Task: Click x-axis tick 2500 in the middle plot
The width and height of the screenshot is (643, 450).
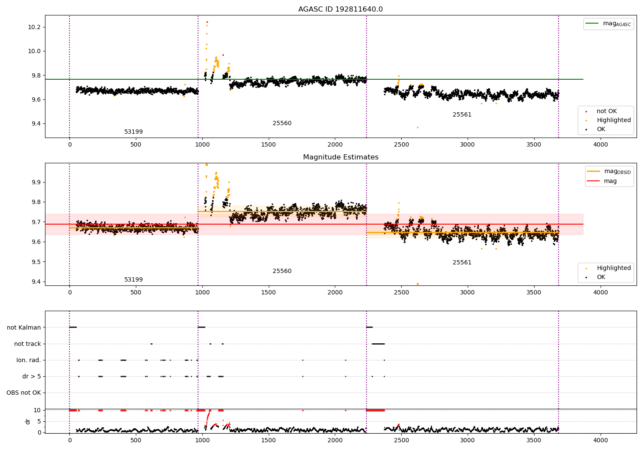Action: 401,293
